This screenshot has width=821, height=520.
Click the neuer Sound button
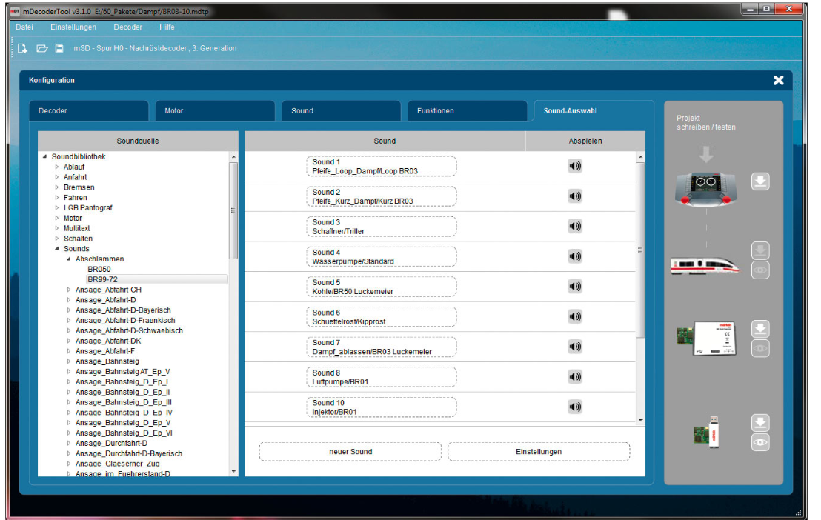tap(350, 452)
